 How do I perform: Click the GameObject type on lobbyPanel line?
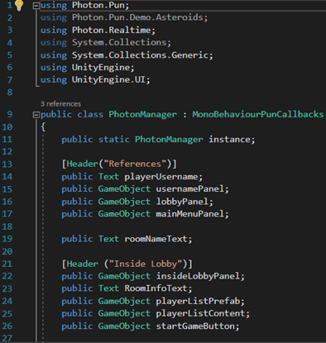(x=124, y=202)
